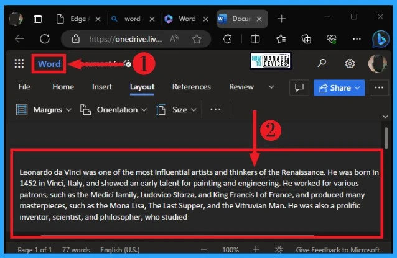Close the Edge browser tab
This screenshot has height=258, width=397.
click(x=98, y=19)
